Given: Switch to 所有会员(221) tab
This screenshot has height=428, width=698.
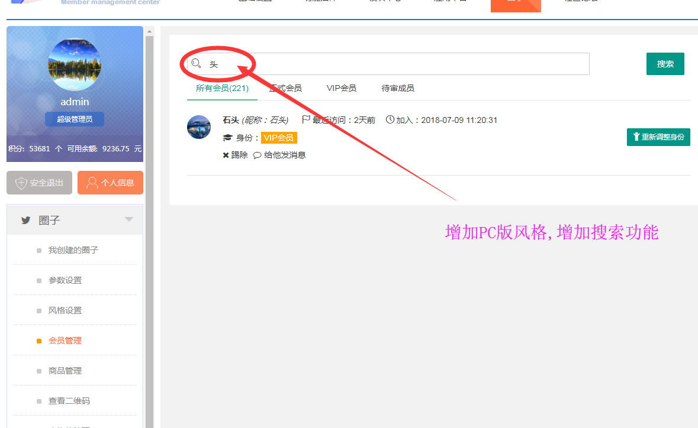Looking at the screenshot, I should tap(222, 88).
